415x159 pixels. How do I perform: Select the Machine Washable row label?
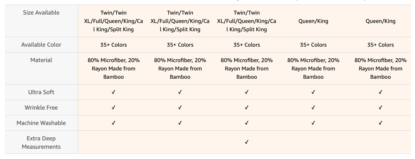pos(41,123)
